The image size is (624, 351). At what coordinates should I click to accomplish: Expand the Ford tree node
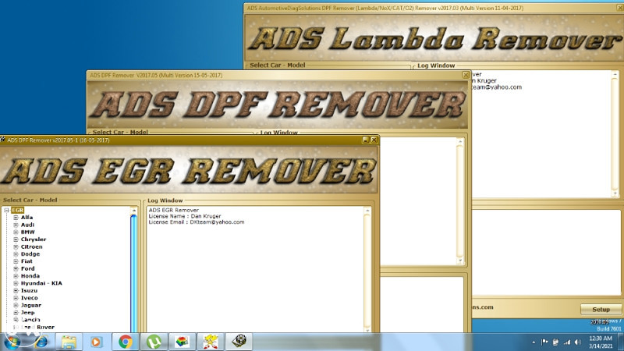coord(16,268)
